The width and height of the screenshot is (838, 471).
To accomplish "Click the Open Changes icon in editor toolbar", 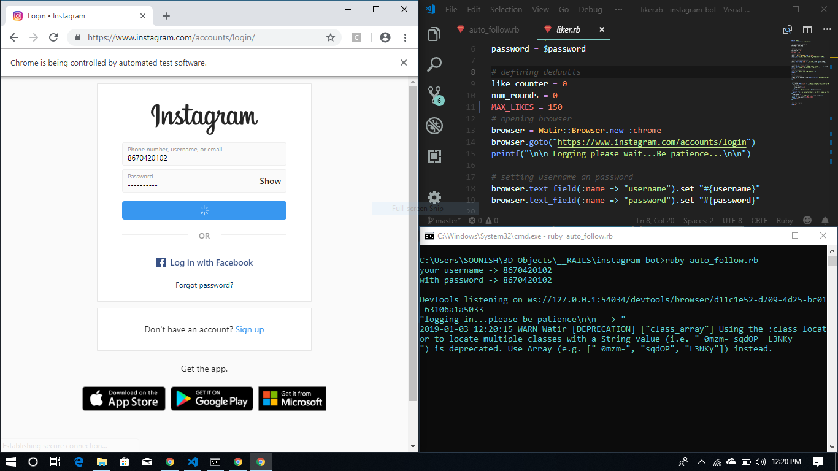I will (788, 29).
